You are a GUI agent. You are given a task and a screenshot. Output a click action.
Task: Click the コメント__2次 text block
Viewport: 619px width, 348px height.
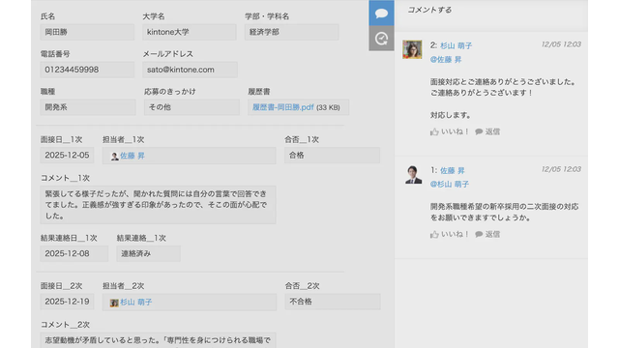click(158, 340)
